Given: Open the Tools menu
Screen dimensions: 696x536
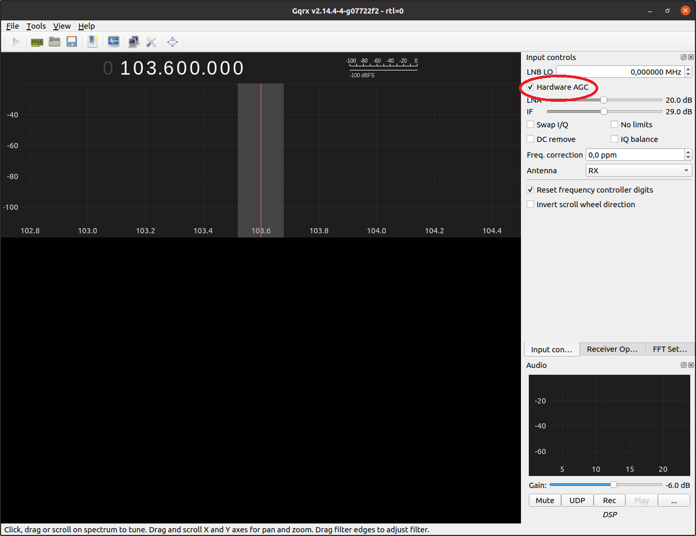Looking at the screenshot, I should pyautogui.click(x=36, y=26).
